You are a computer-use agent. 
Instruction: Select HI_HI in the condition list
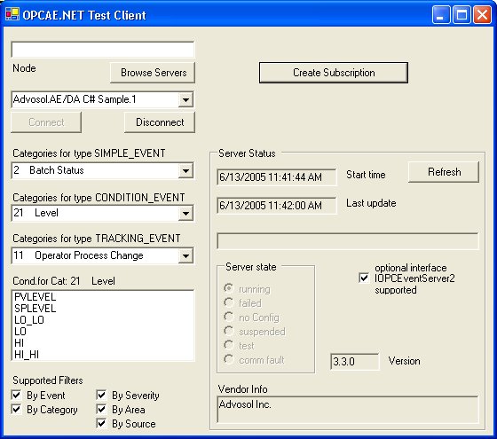click(x=27, y=355)
